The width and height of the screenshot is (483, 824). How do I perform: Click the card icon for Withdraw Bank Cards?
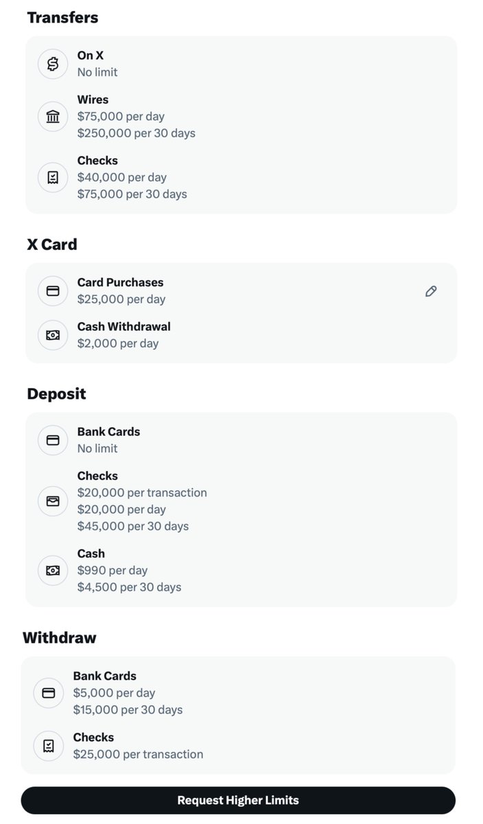(x=49, y=693)
